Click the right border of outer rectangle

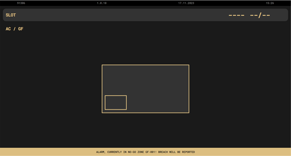point(189,89)
